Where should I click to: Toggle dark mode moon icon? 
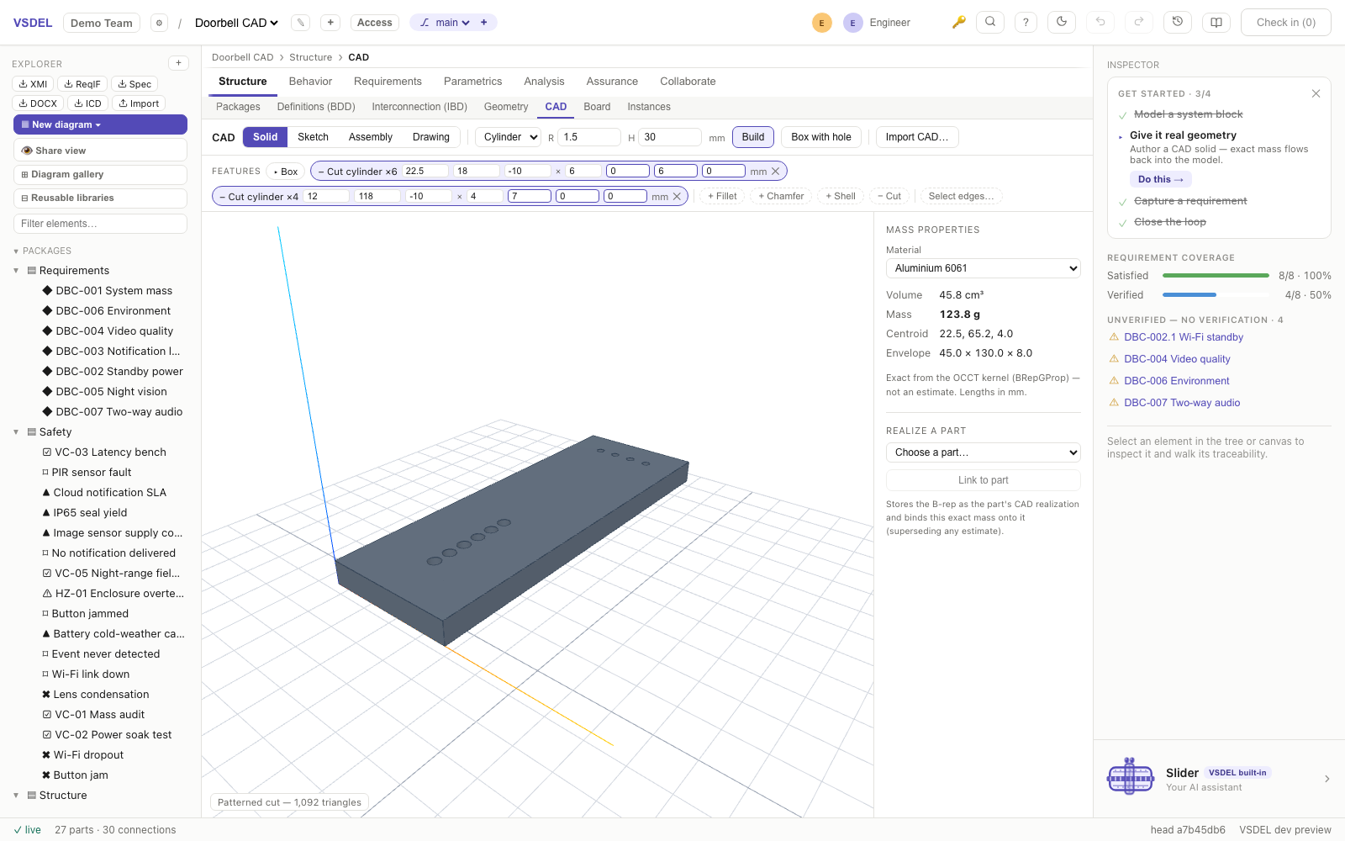(x=1062, y=23)
